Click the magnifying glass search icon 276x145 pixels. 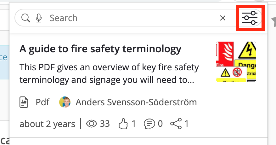click(26, 18)
